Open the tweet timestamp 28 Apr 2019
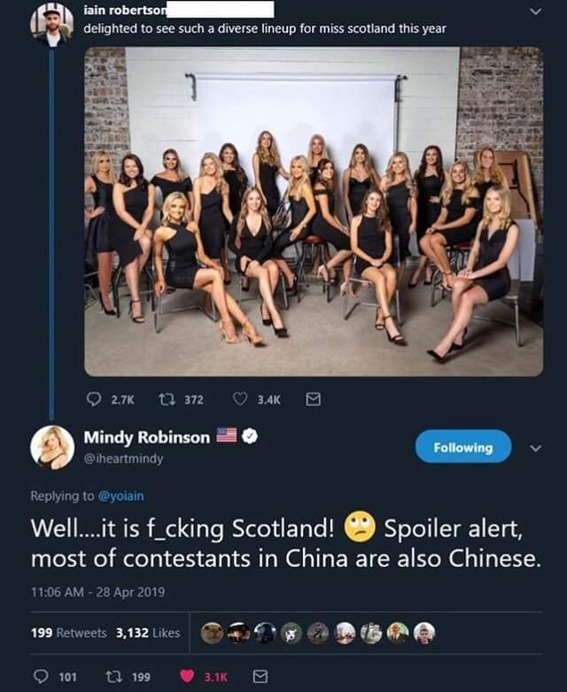The height and width of the screenshot is (692, 567). tap(97, 592)
